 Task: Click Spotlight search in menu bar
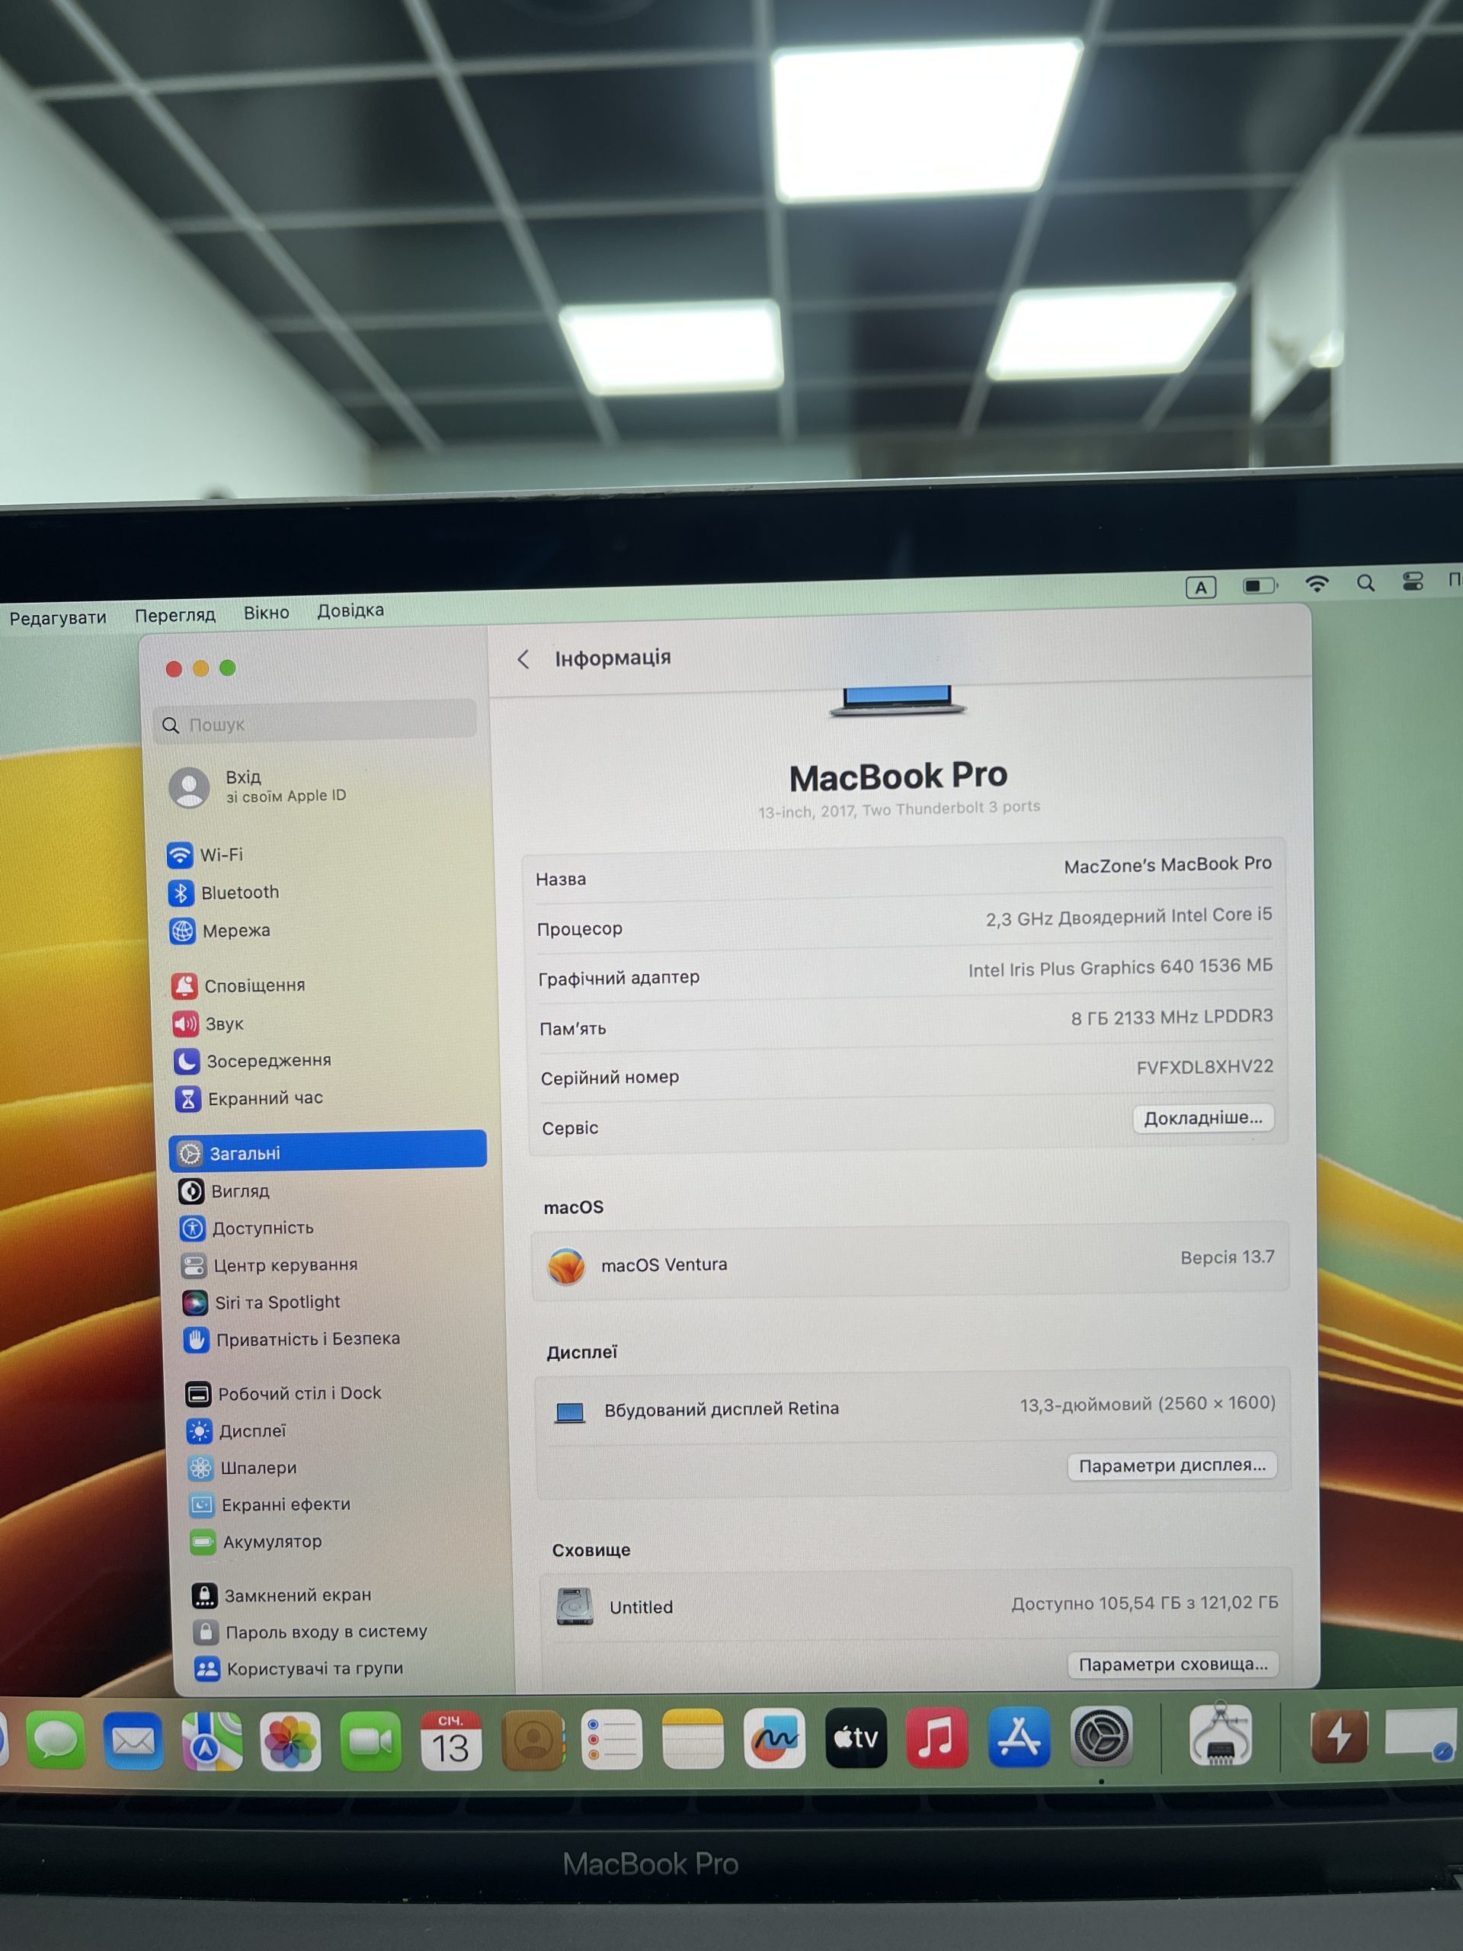pyautogui.click(x=1366, y=582)
